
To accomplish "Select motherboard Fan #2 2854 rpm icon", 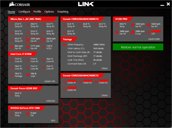I will 44,40.
